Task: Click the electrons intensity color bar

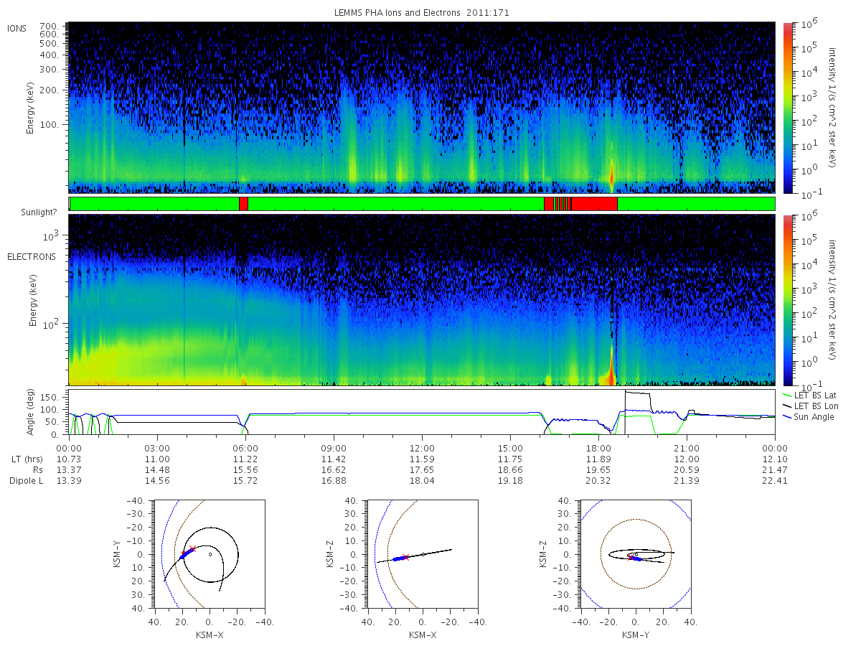Action: 787,300
